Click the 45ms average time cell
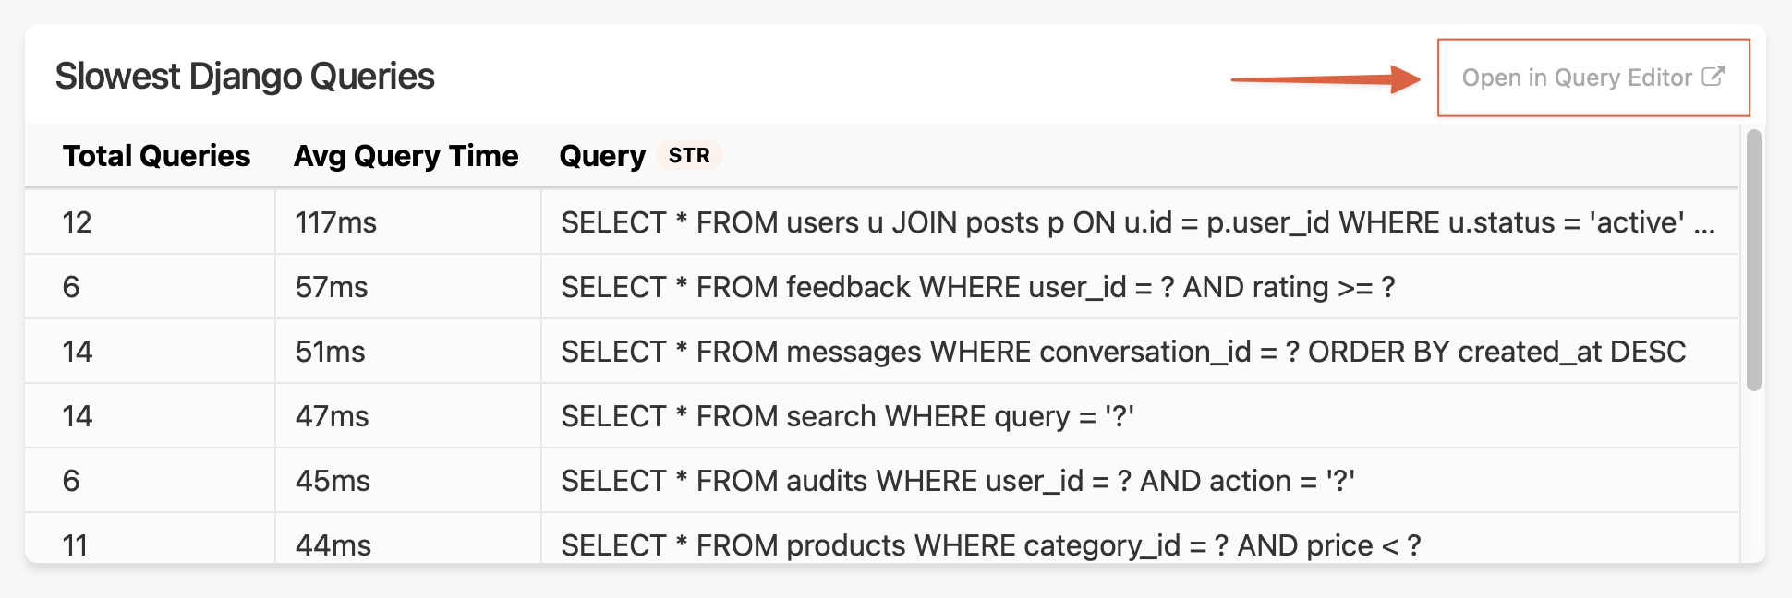 pos(333,481)
